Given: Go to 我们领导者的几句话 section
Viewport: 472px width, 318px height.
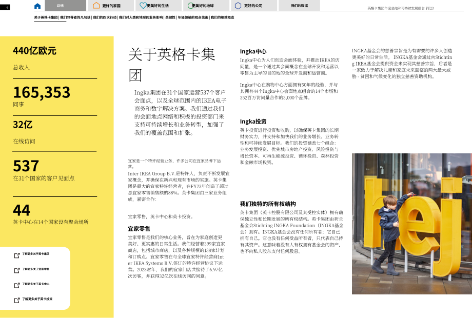Looking at the screenshot, I should click(75, 17).
